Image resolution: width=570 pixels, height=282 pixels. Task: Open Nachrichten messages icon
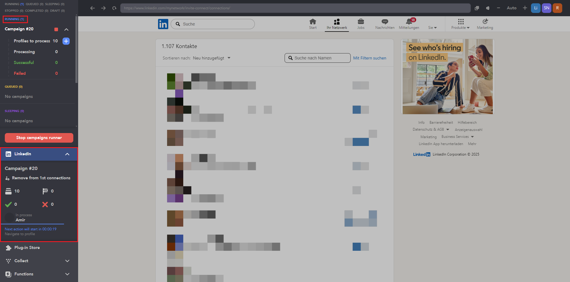[x=385, y=24]
